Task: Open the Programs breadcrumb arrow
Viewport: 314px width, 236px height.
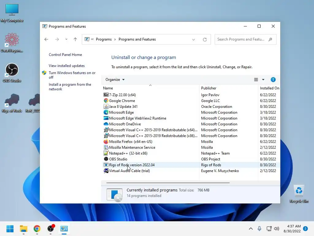Action: tap(115, 40)
